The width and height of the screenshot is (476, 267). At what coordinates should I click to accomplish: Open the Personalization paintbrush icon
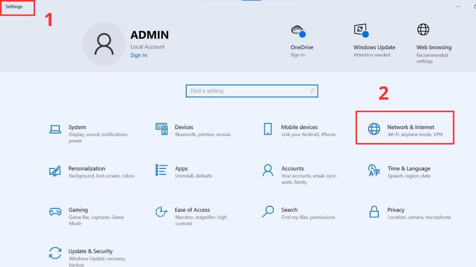point(55,171)
